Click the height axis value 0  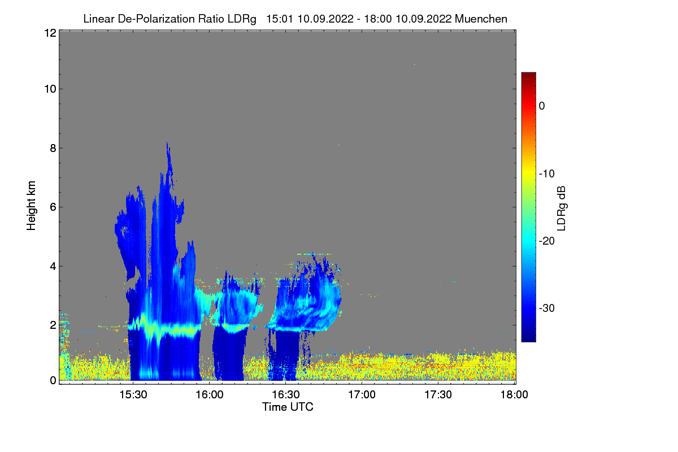pyautogui.click(x=52, y=380)
